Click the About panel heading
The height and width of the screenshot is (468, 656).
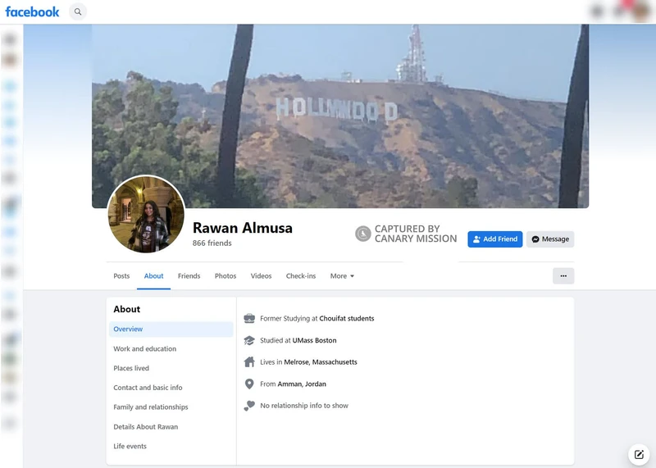tap(127, 309)
